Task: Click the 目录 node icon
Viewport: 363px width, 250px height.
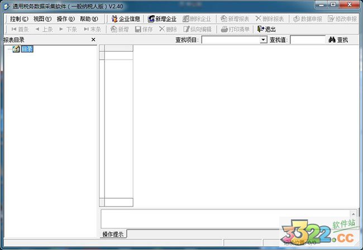Action: coord(16,49)
